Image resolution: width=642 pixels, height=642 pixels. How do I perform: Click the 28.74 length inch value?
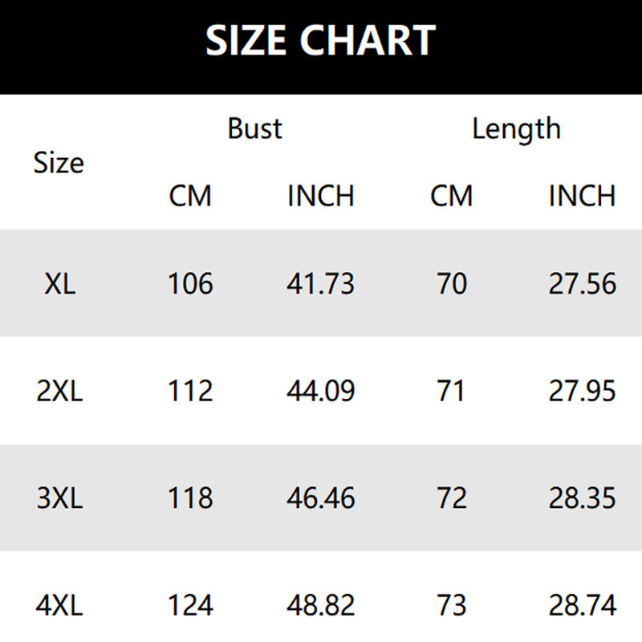[x=583, y=605]
